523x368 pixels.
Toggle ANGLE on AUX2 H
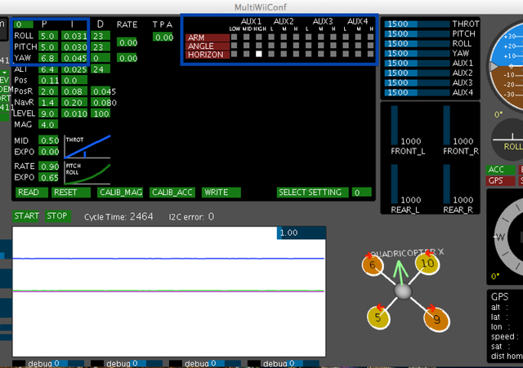coord(296,46)
